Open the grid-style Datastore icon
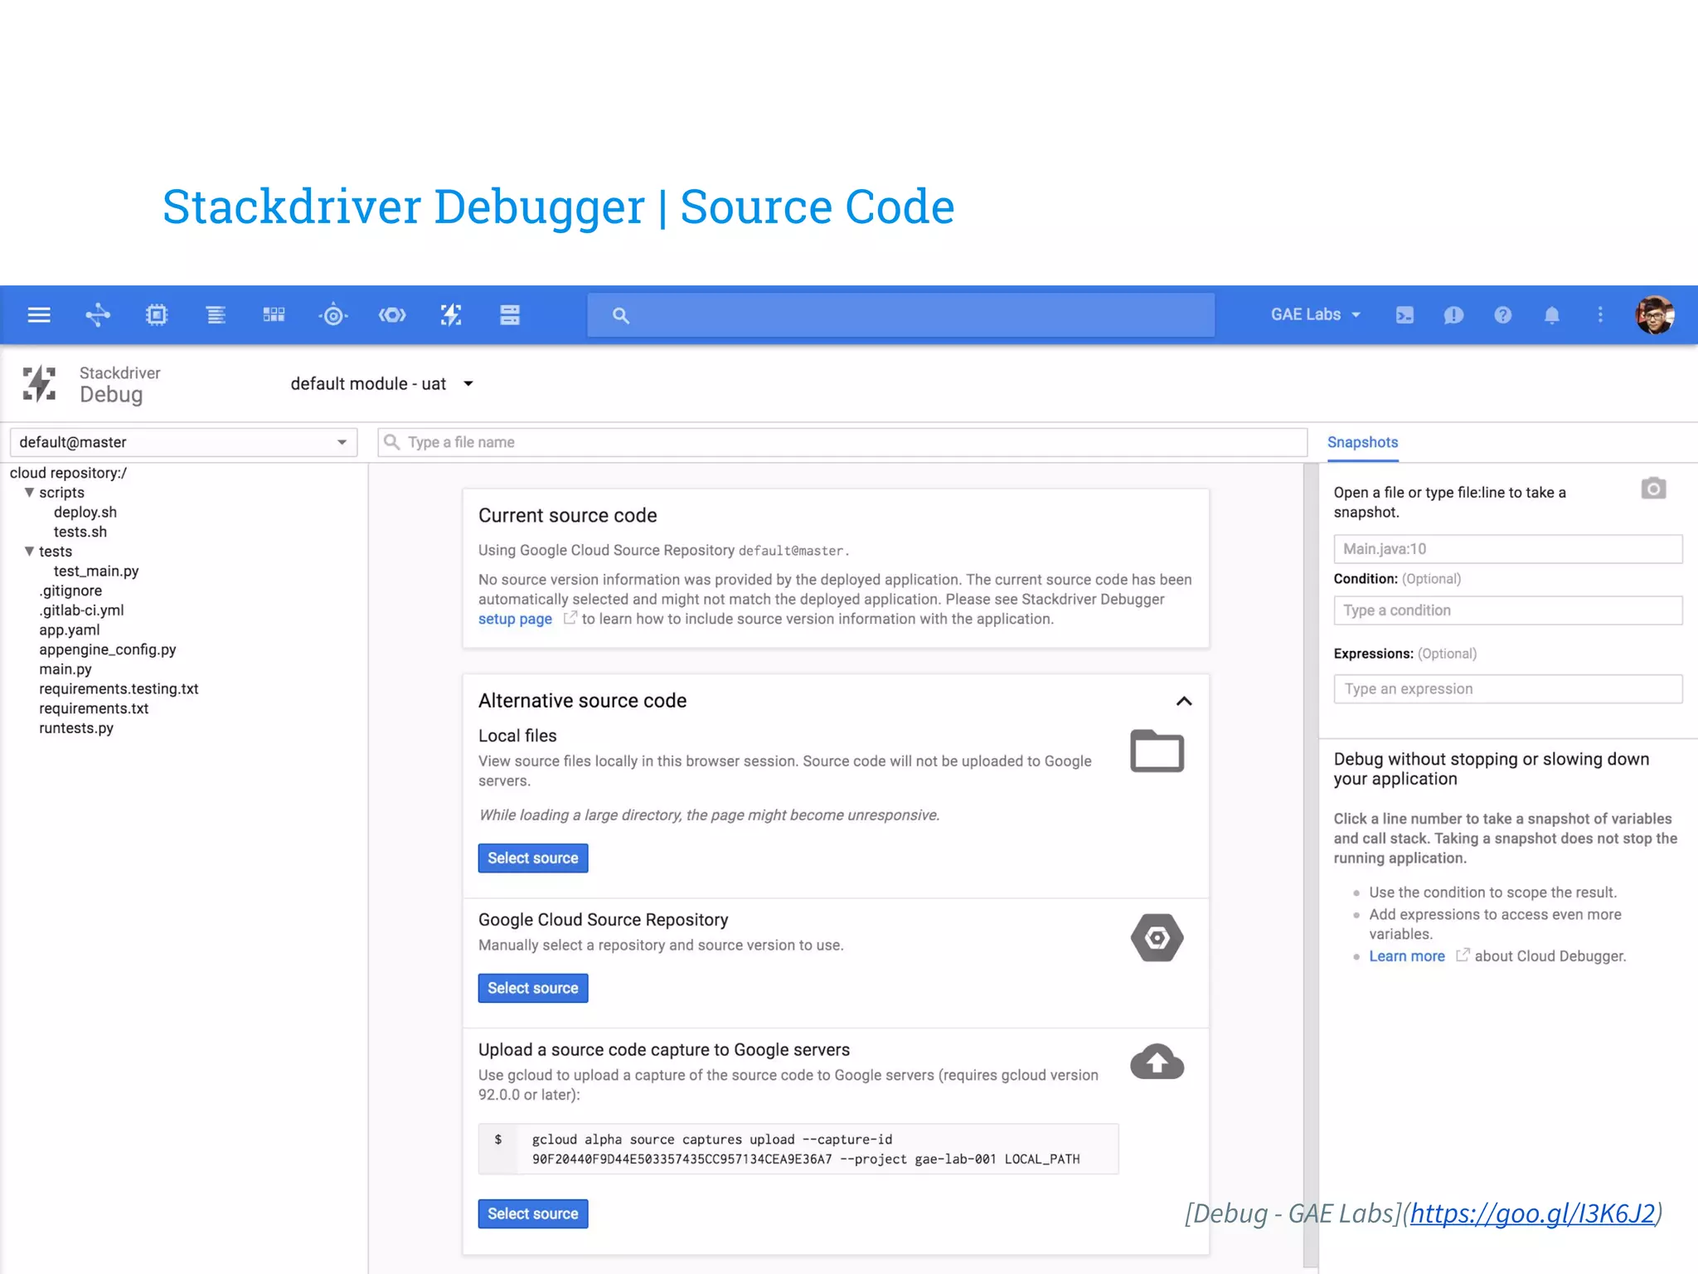1698x1274 pixels. coord(274,315)
